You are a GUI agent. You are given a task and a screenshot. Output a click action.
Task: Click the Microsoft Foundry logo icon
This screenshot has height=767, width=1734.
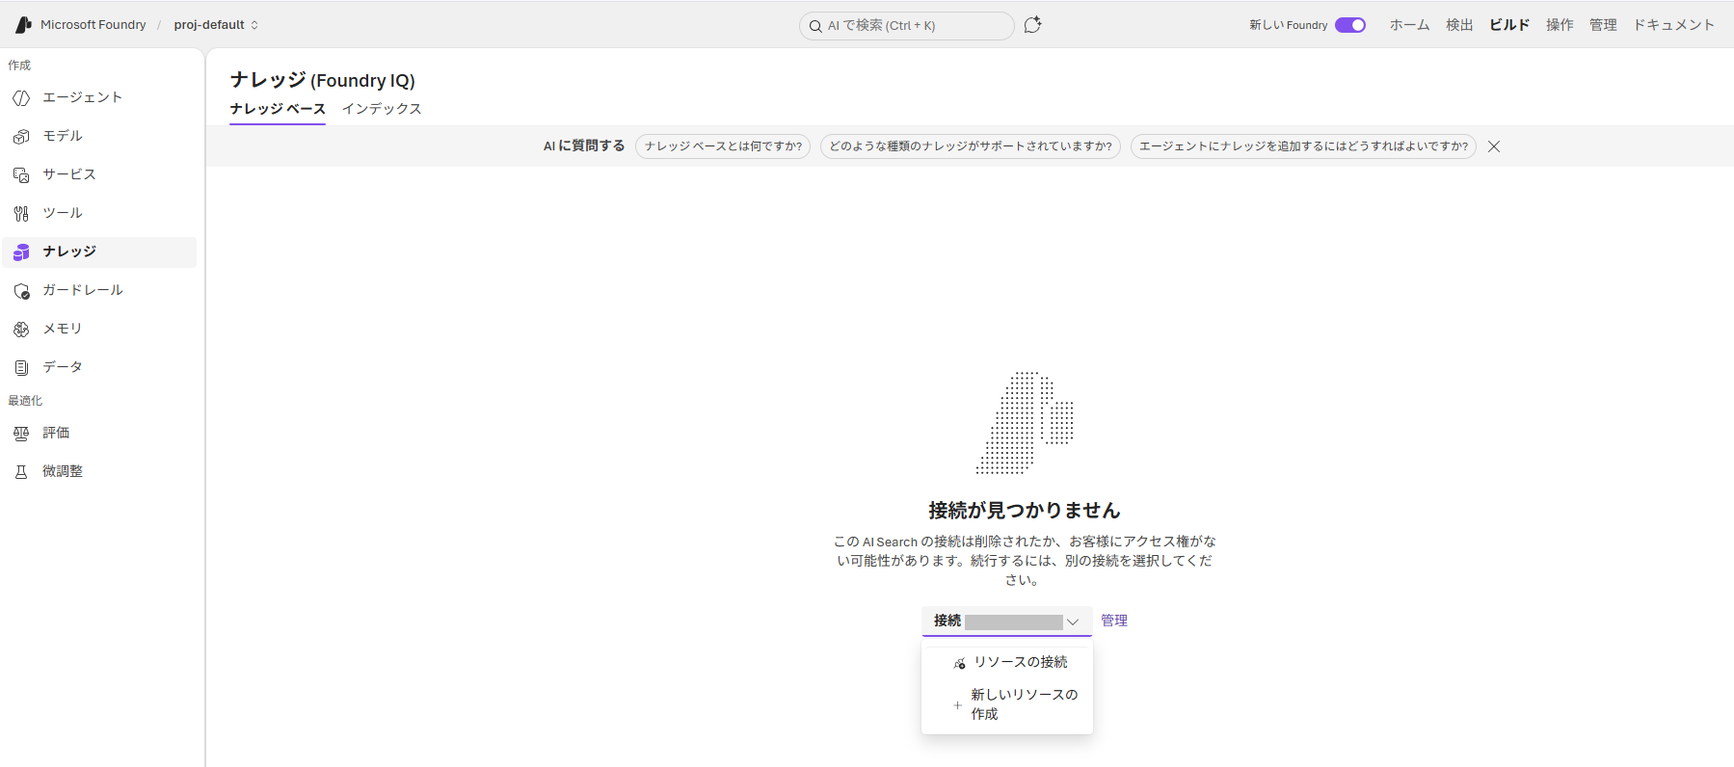point(23,25)
